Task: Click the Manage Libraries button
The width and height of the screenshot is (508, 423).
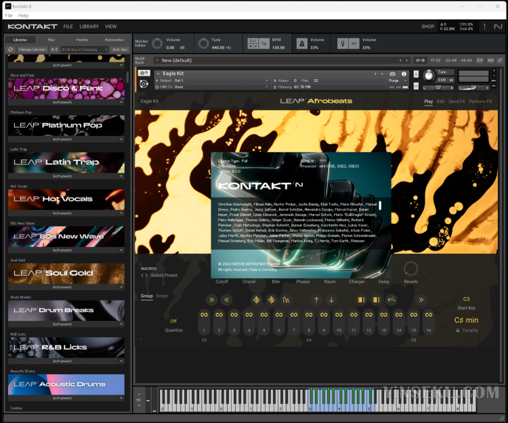Action: [x=32, y=49]
